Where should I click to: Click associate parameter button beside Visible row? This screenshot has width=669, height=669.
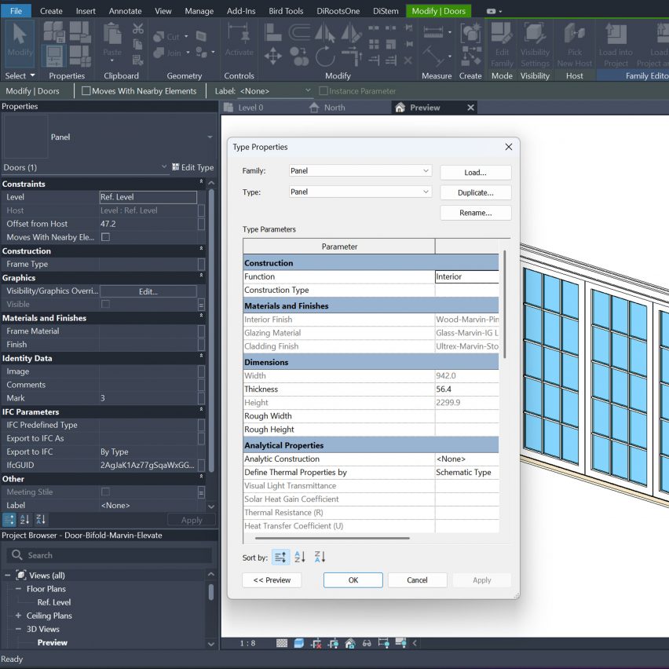201,304
